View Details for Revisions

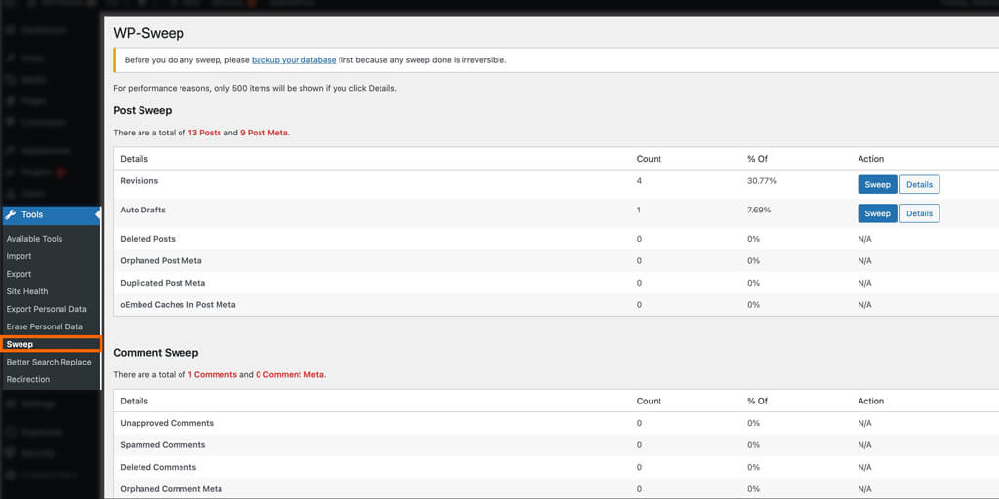coord(919,184)
